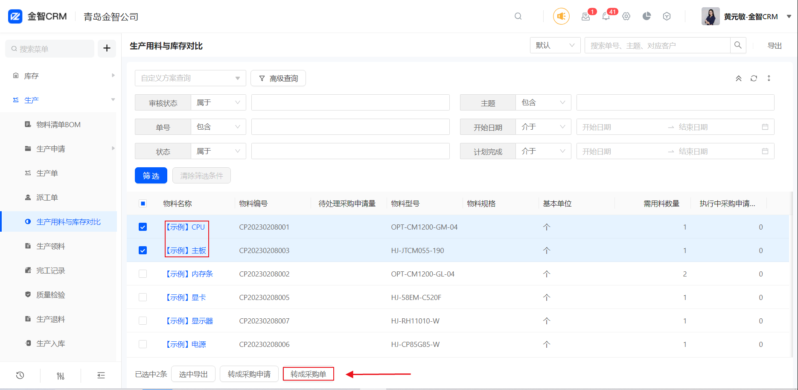Toggle the select-all checkbox in table header
Image resolution: width=798 pixels, height=390 pixels.
pyautogui.click(x=143, y=204)
